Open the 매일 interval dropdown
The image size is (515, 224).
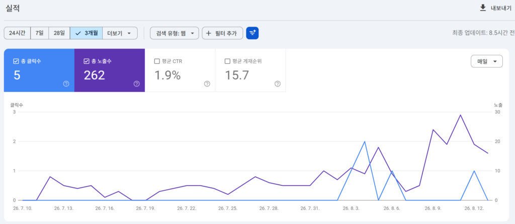pyautogui.click(x=487, y=61)
